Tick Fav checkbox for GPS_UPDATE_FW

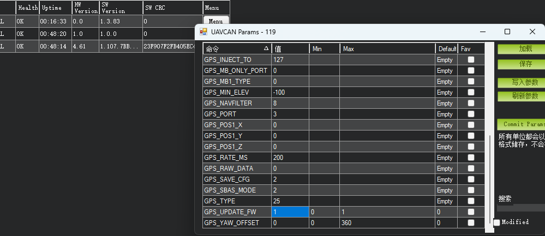point(471,212)
